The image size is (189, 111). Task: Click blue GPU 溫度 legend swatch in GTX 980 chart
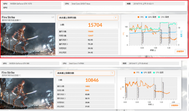coord(142,73)
